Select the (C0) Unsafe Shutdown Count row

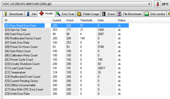[66, 64]
